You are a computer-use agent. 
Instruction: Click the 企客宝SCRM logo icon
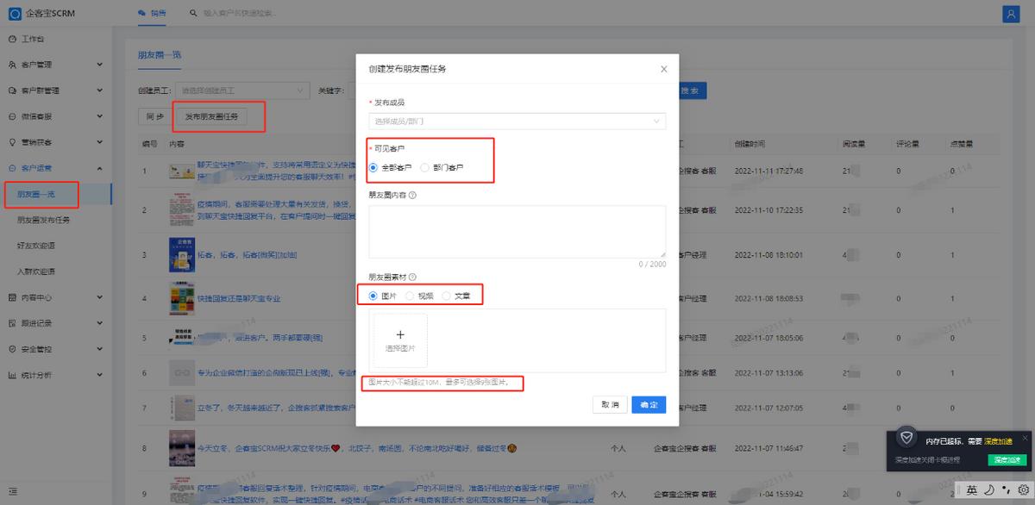15,12
